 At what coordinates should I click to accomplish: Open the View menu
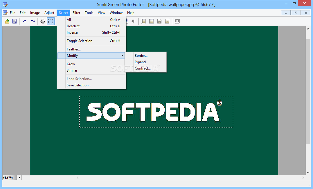pos(101,13)
